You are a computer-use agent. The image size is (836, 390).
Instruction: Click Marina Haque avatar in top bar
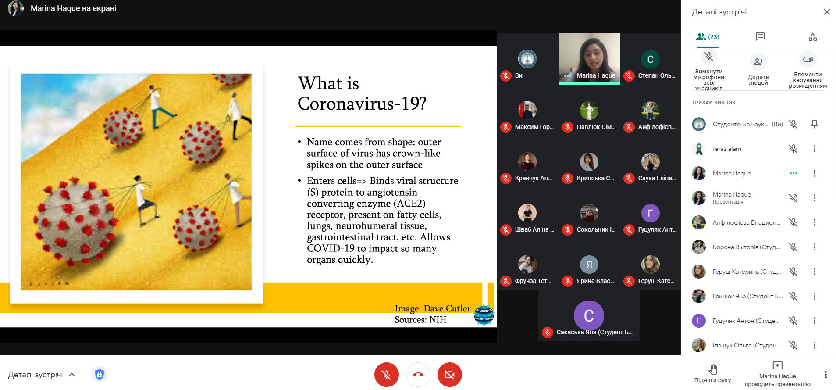point(16,8)
